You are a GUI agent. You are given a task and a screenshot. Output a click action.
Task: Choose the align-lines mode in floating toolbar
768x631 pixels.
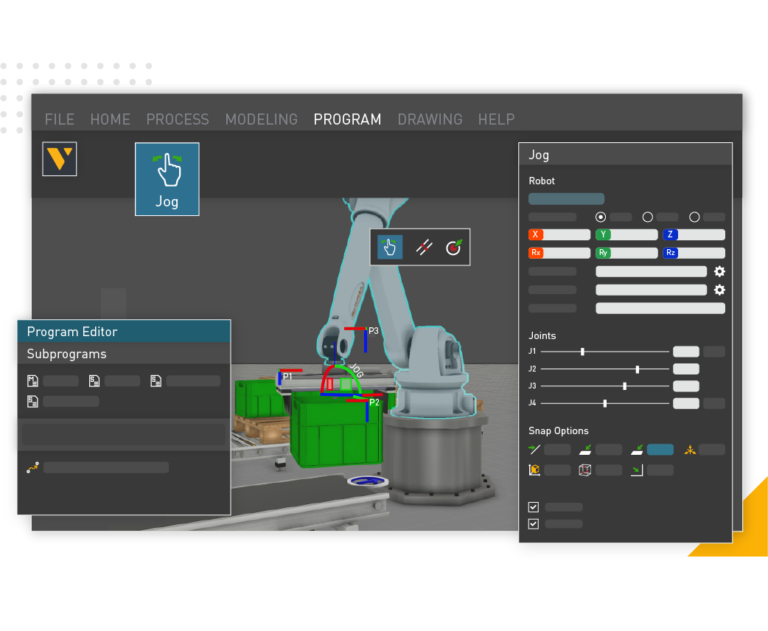(424, 247)
